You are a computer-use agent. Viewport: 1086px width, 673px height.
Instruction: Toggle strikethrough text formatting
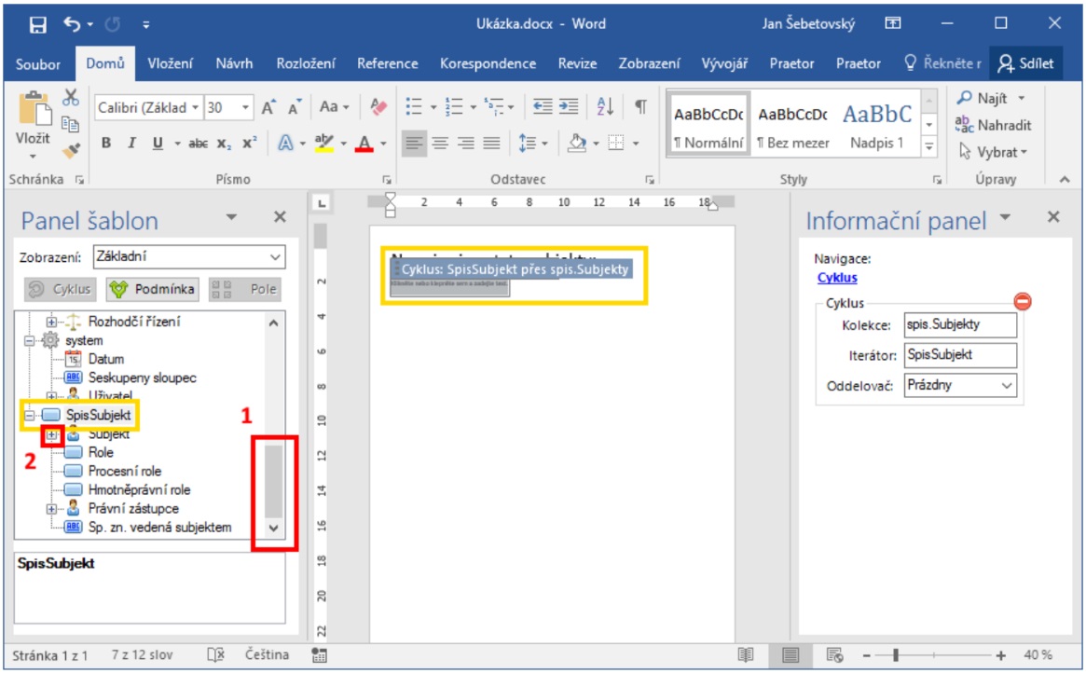[198, 144]
